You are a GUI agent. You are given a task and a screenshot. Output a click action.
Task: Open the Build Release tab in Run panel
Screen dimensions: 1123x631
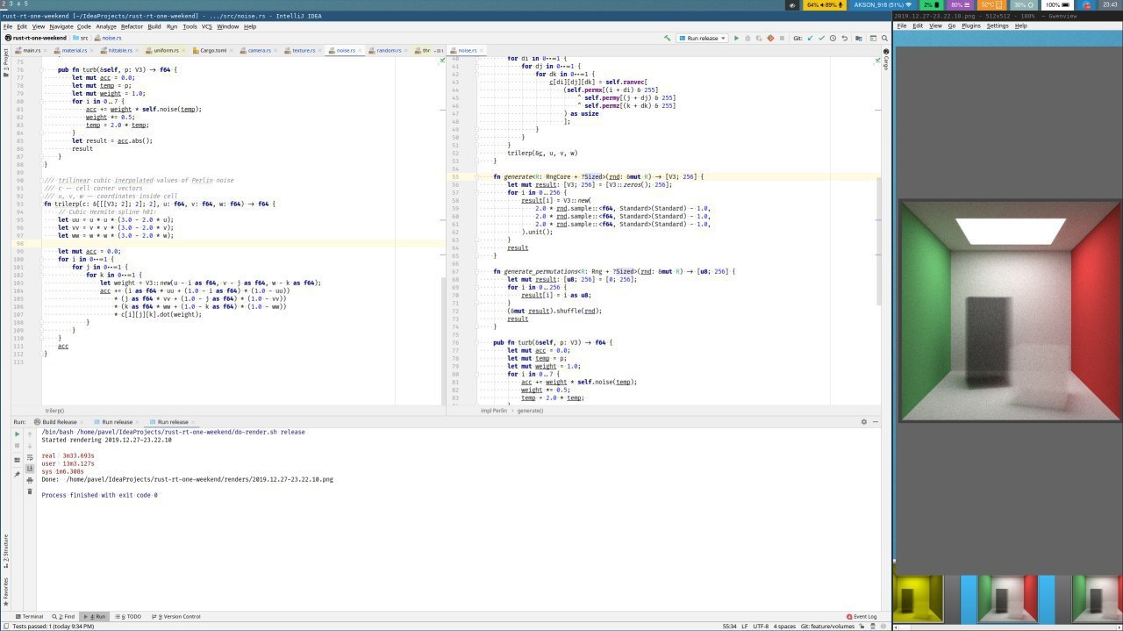coord(58,422)
